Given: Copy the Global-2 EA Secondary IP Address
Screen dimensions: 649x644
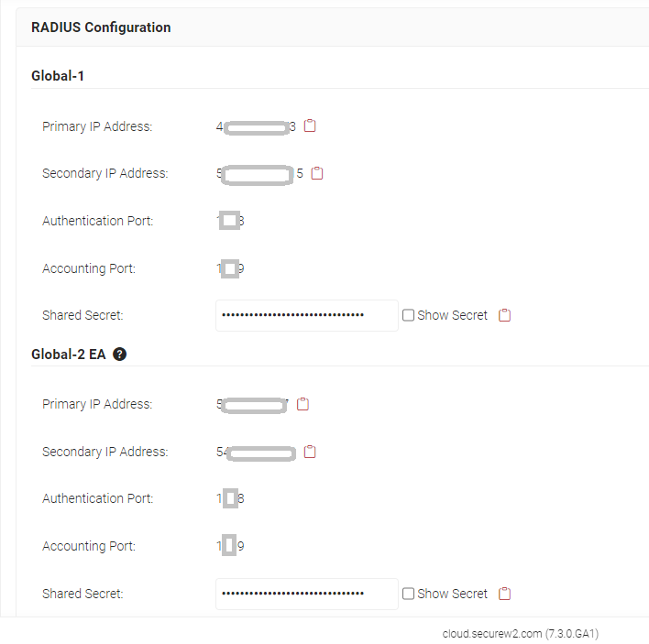Looking at the screenshot, I should 310,452.
